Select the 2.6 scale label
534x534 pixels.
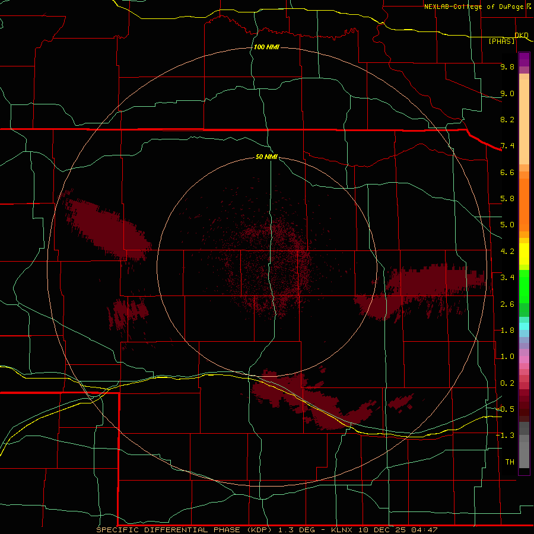pyautogui.click(x=507, y=304)
